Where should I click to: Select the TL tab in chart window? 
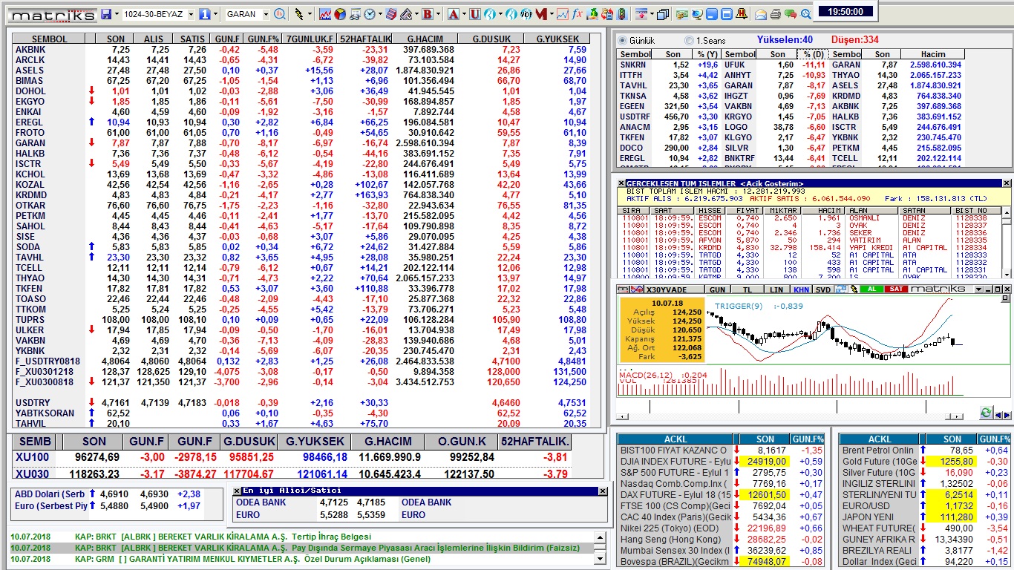(x=748, y=289)
